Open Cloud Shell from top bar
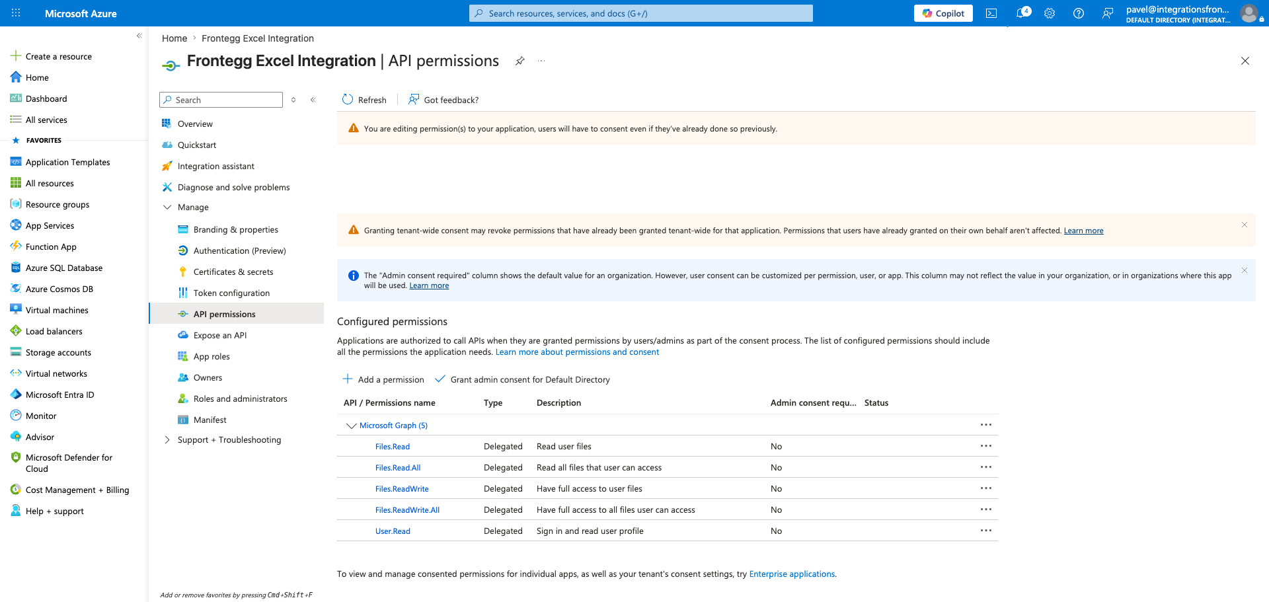This screenshot has height=602, width=1269. (991, 13)
